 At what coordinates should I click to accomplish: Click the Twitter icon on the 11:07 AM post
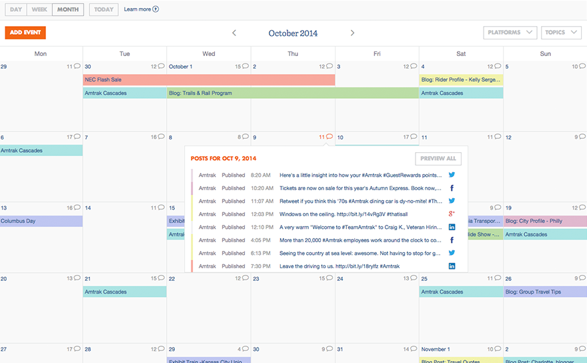(452, 201)
